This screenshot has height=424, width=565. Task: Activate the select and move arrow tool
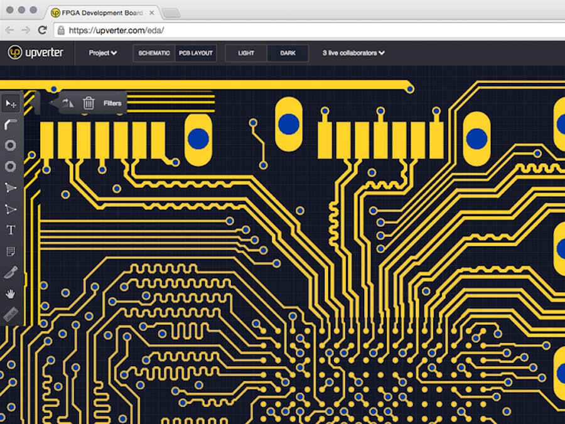(x=11, y=104)
